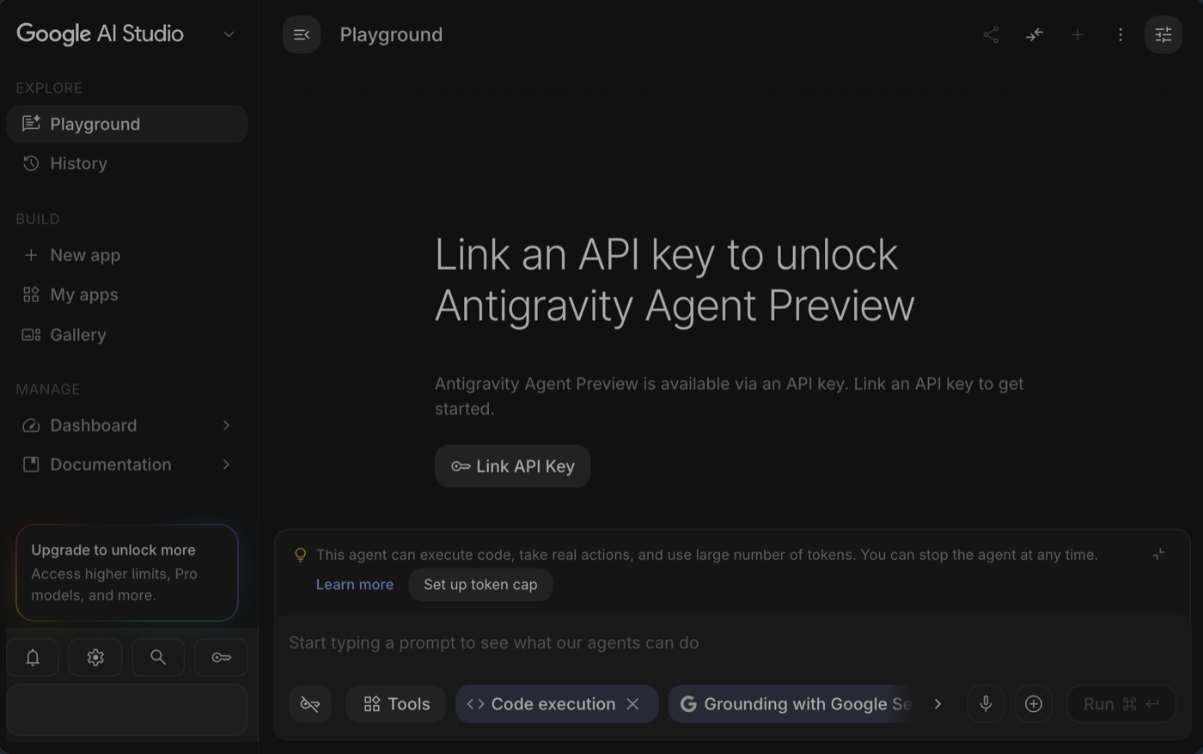
Task: Toggle the crossed-out link icon button
Action: point(310,704)
